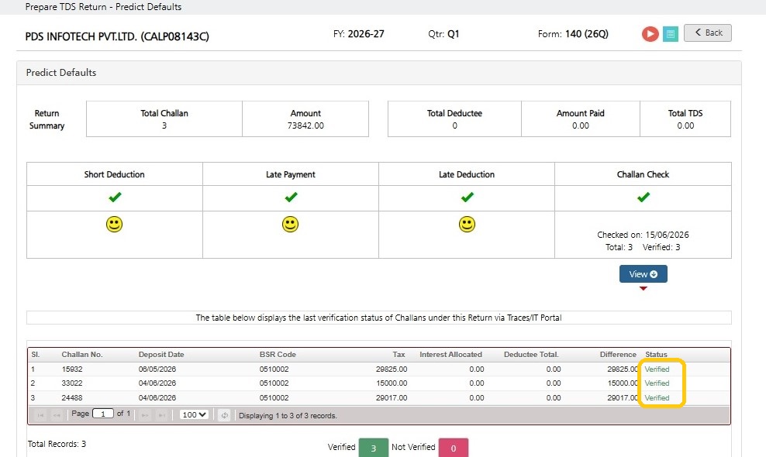
Task: Sort table by Deposit Date column header
Action: 161,355
